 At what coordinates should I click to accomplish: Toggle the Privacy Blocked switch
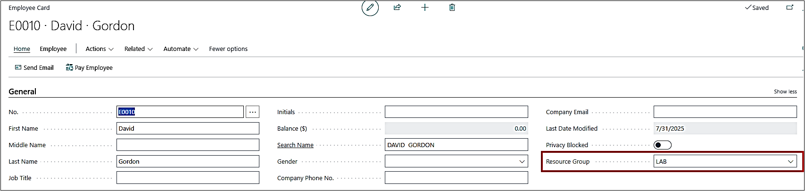(663, 145)
